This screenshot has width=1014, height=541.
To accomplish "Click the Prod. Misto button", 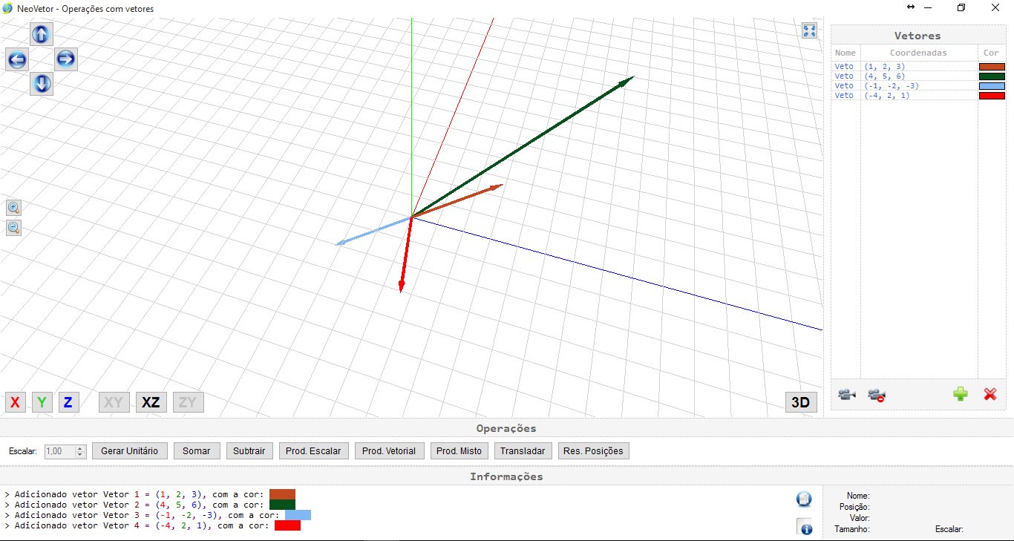I will tap(459, 451).
